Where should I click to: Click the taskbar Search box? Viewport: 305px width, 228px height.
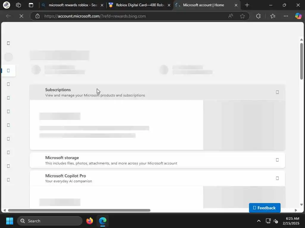tap(50, 221)
